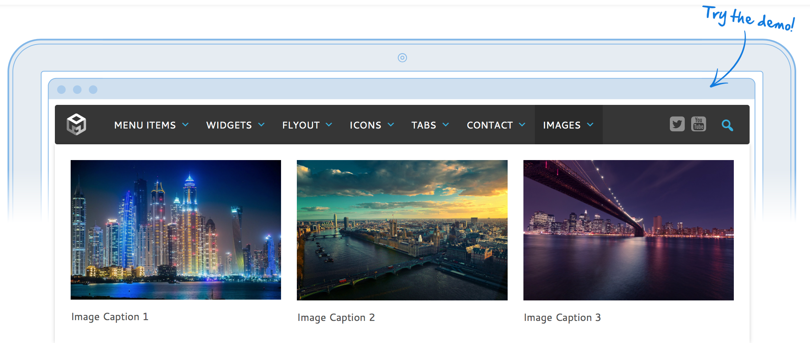Open the Dubai skyline night photo

coord(176,230)
